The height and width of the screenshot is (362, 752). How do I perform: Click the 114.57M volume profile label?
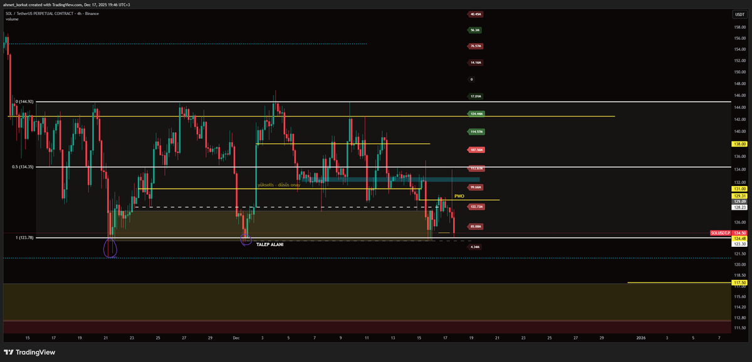point(476,132)
